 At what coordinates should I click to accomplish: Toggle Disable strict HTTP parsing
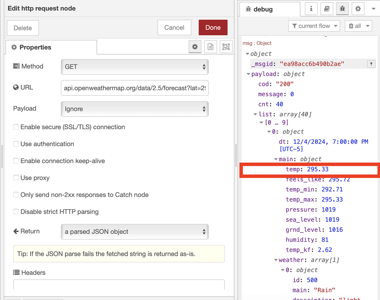(x=16, y=212)
